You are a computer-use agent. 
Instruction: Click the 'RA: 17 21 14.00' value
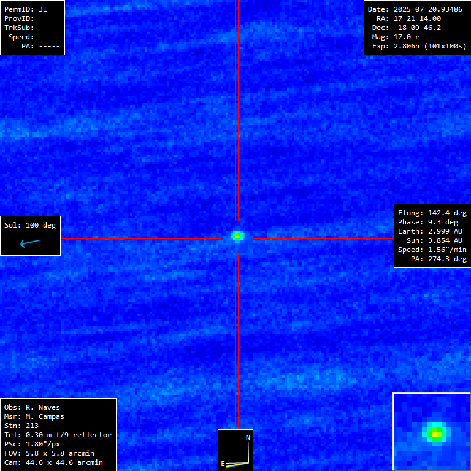408,18
